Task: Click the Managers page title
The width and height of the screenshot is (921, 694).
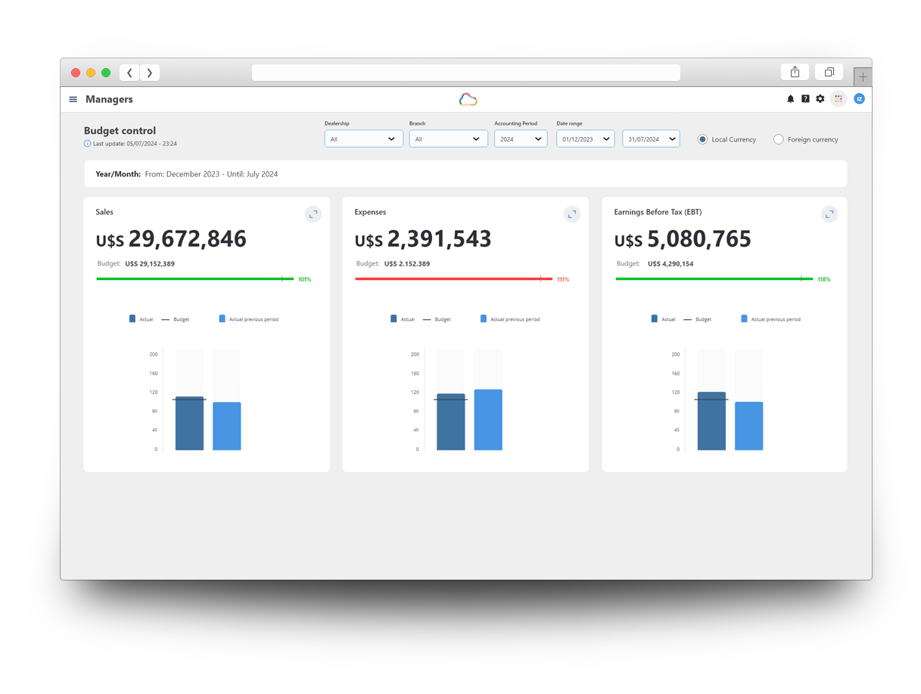Action: coord(109,99)
